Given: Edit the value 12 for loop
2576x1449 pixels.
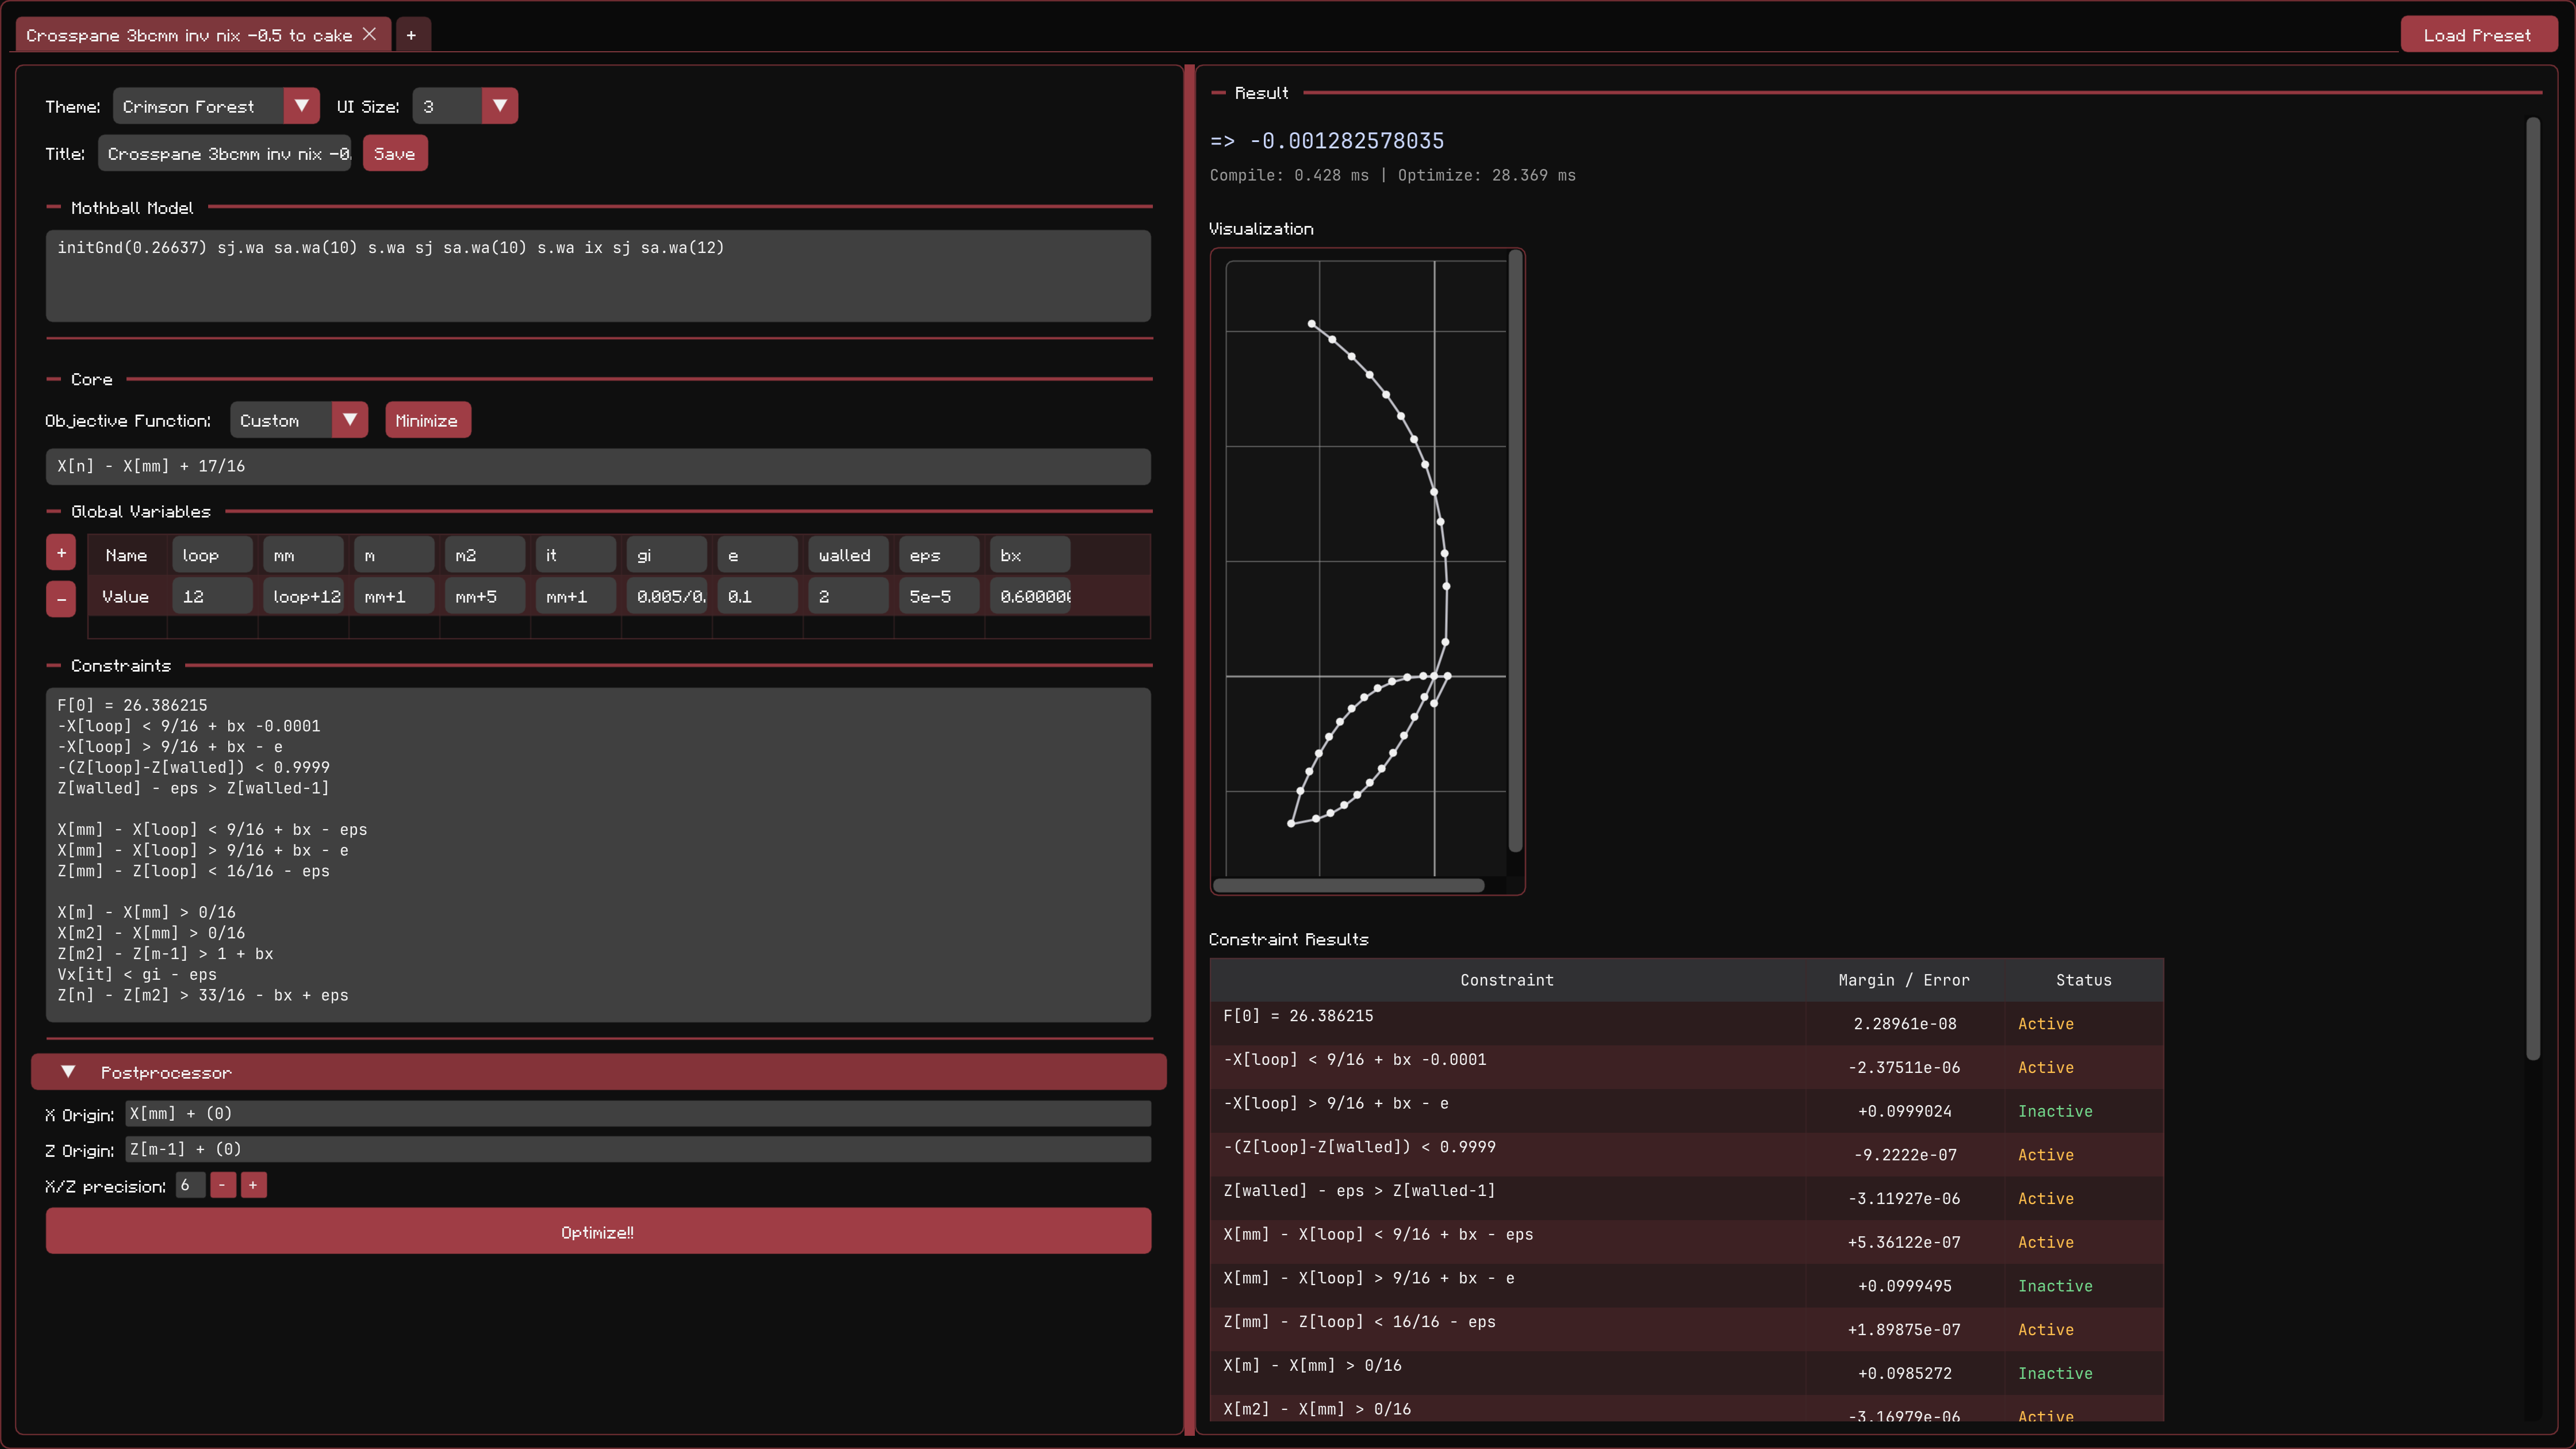Looking at the screenshot, I should click(x=212, y=597).
